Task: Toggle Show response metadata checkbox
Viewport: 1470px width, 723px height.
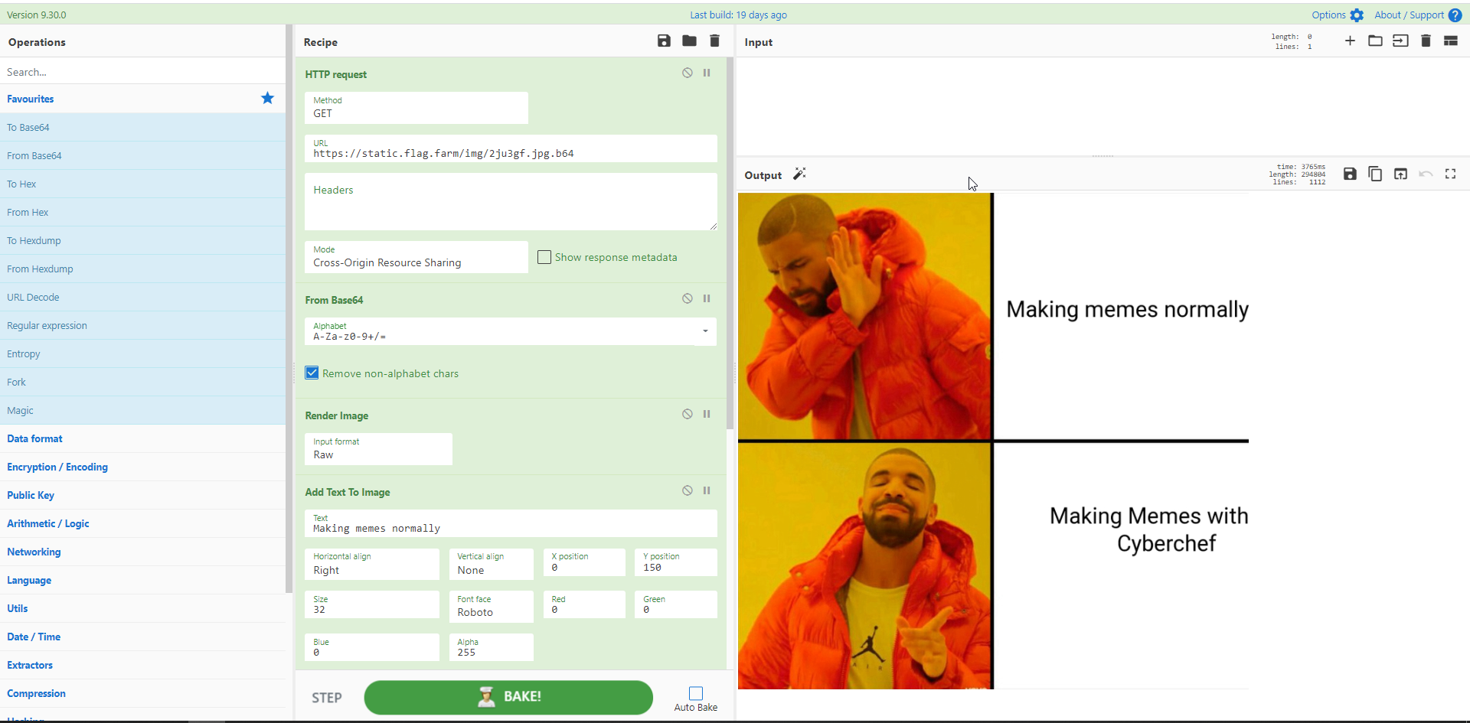Action: [x=544, y=257]
